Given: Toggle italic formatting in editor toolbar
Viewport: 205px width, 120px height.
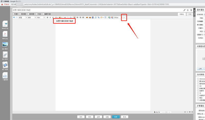Looking at the screenshot, I should pos(50,18).
